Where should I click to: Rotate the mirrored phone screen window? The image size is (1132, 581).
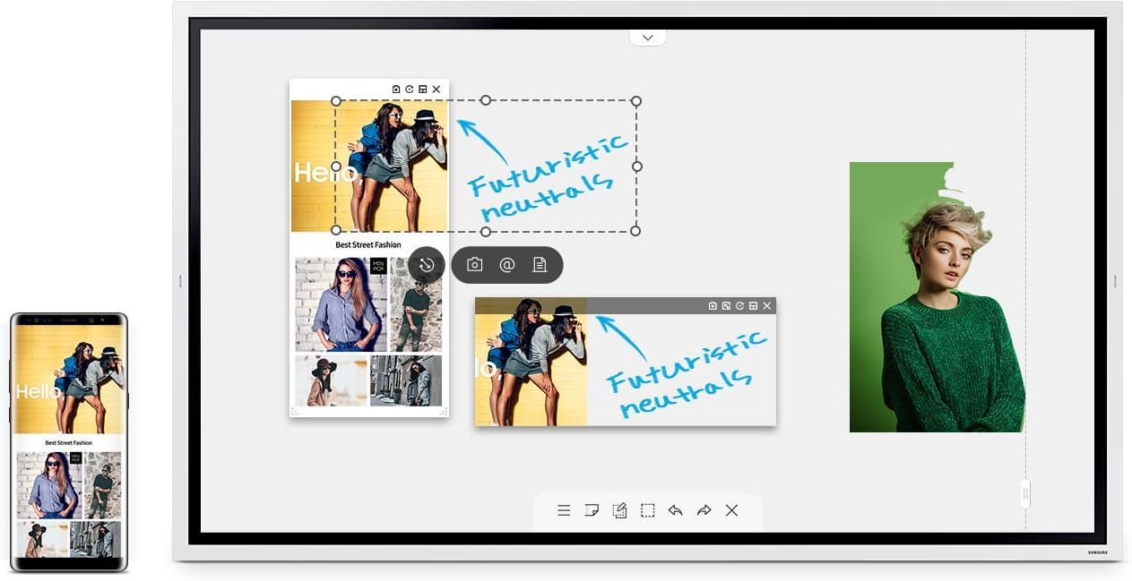pyautogui.click(x=410, y=90)
